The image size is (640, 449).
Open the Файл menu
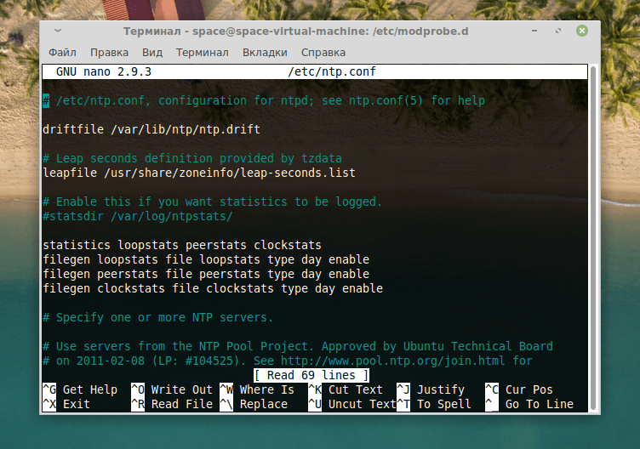point(62,53)
